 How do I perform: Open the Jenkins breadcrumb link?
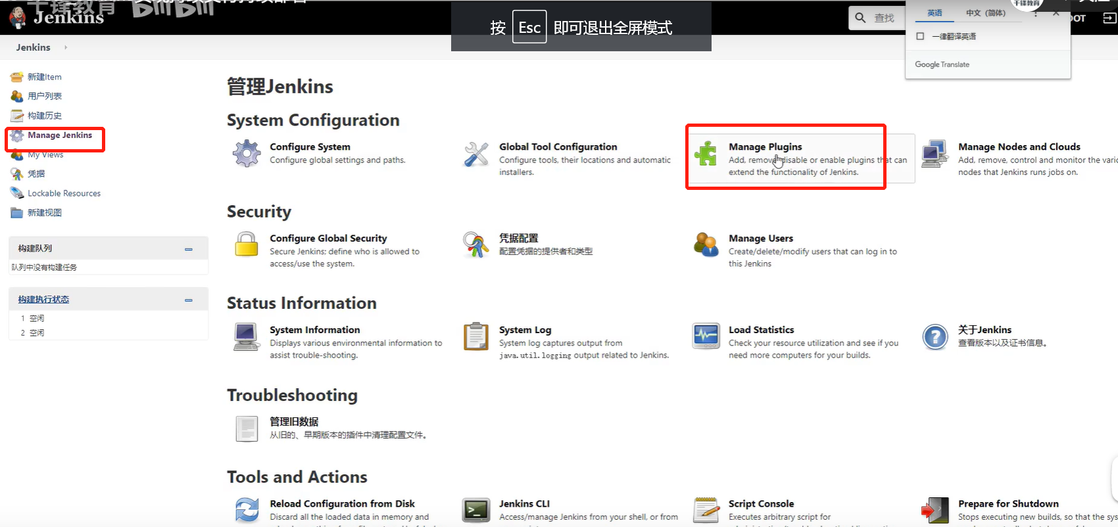pyautogui.click(x=33, y=47)
